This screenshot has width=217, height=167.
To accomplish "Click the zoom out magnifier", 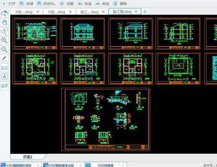I will 5,49.
